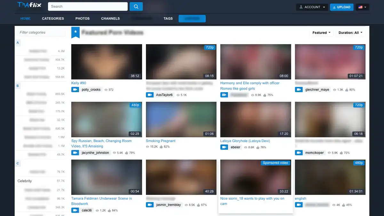Click camera icon beside gleichner_maye
This screenshot has height=216, width=384.
tap(299, 90)
